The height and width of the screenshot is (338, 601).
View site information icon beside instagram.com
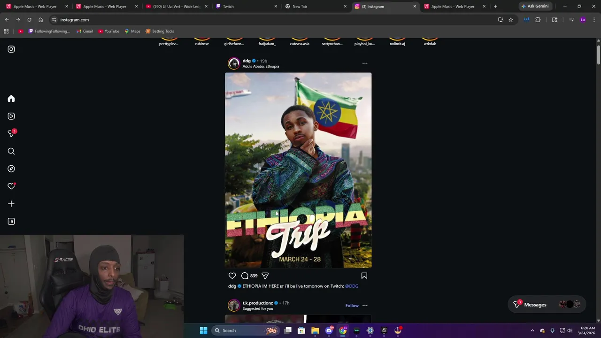click(x=54, y=20)
